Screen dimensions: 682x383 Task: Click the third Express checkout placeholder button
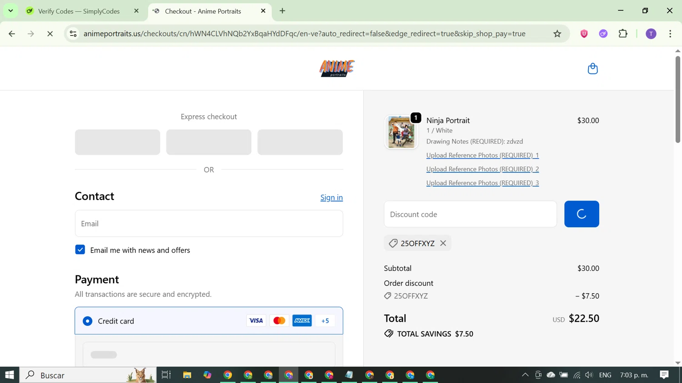(x=300, y=142)
